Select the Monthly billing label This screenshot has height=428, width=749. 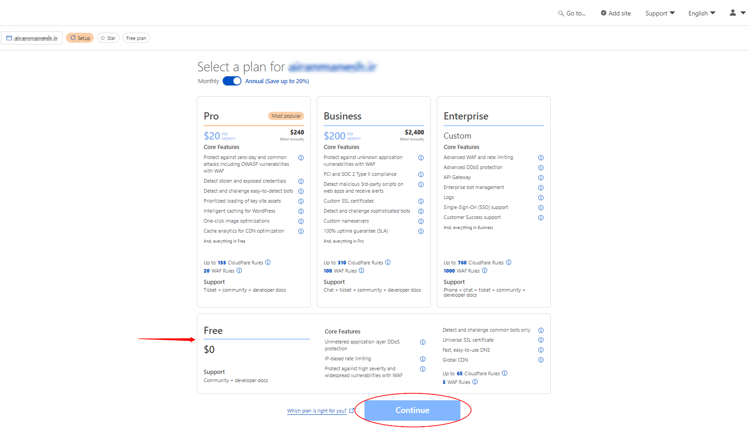pos(208,81)
